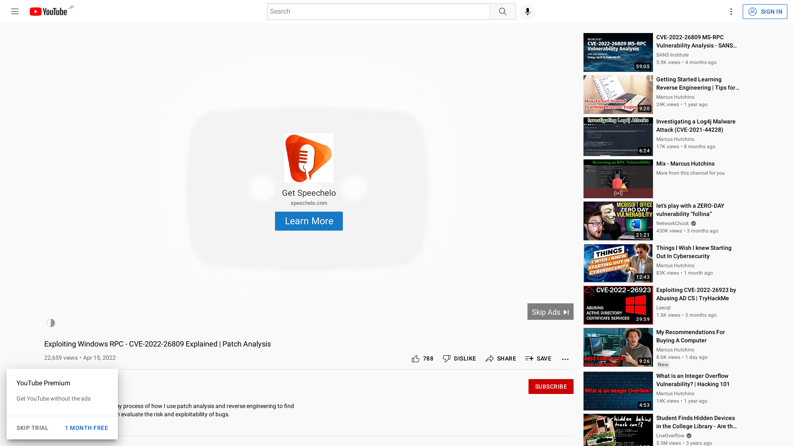
Task: Open title 'Exploiting CVE-2022-26923 by Abusing AD CS'
Action: [696, 294]
